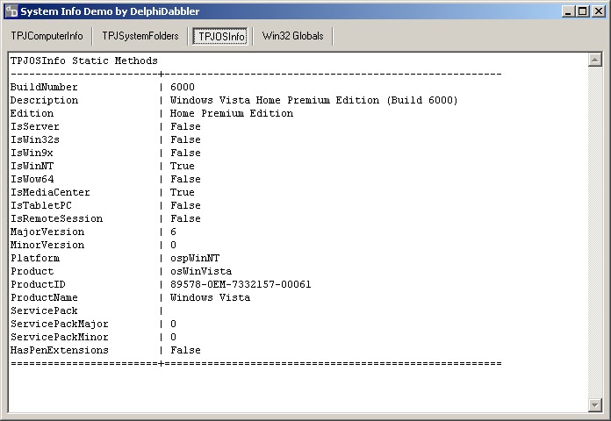
Task: Click the False value for IsRemoteSession
Action: pos(185,218)
